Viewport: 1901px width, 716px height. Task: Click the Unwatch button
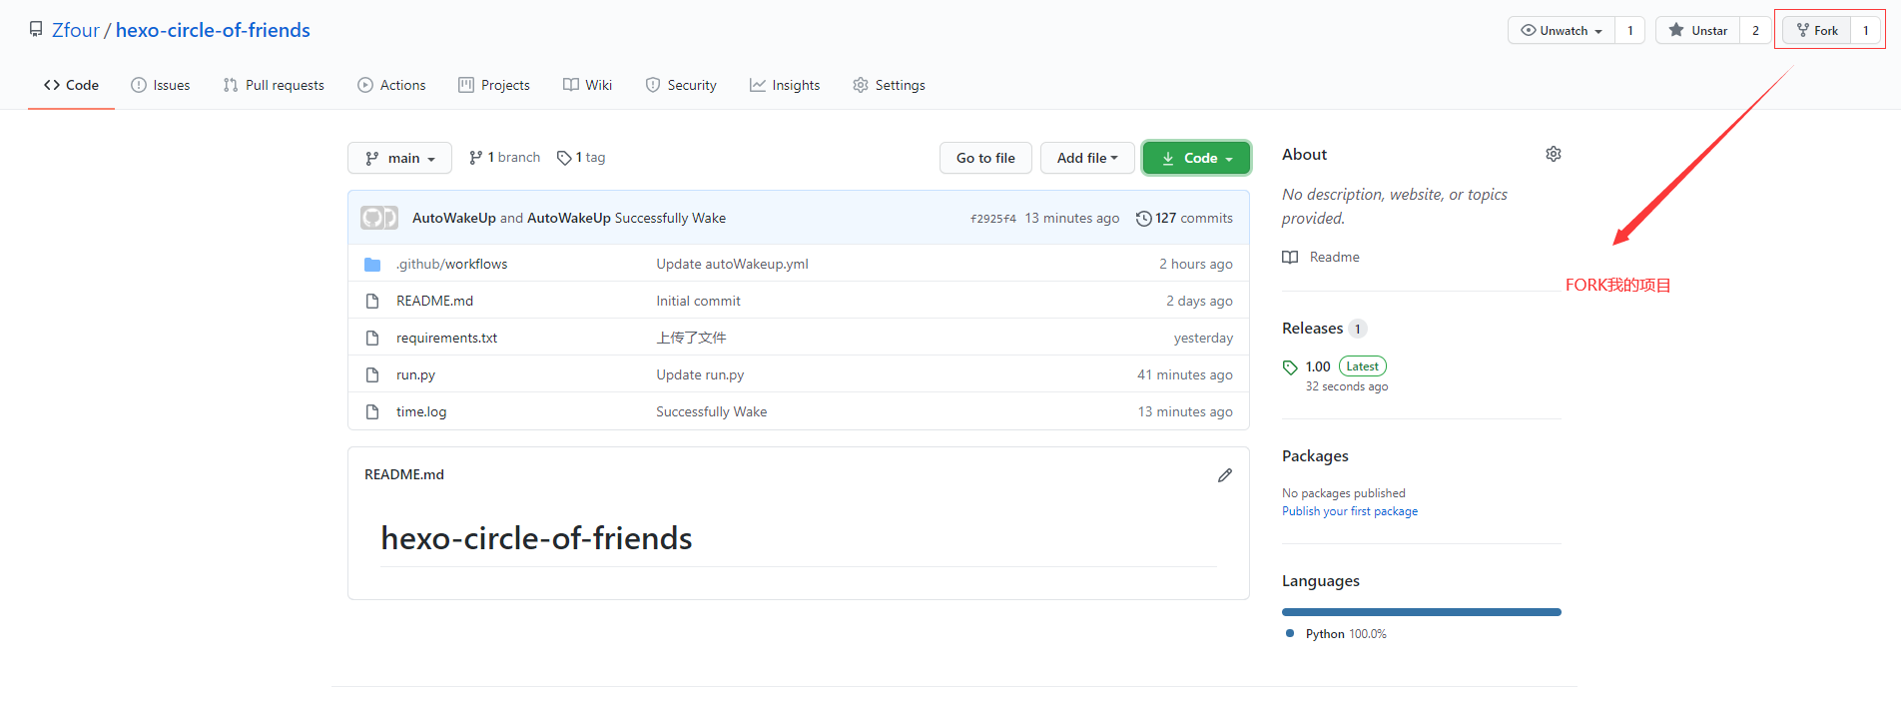click(x=1562, y=31)
